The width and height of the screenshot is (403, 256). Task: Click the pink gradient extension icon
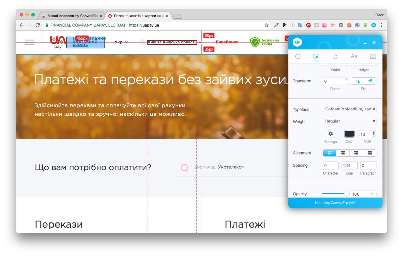click(x=325, y=25)
